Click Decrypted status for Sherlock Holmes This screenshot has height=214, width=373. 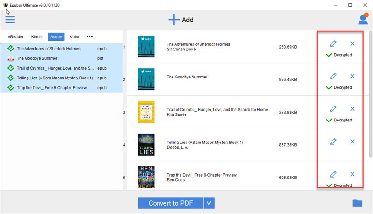(x=339, y=55)
